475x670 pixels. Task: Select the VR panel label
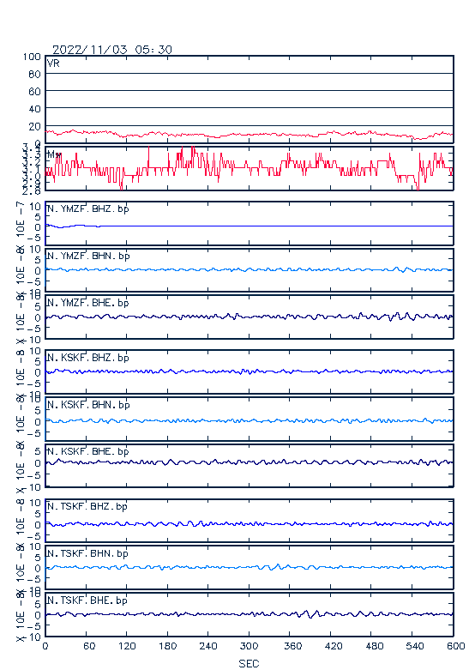tap(53, 63)
